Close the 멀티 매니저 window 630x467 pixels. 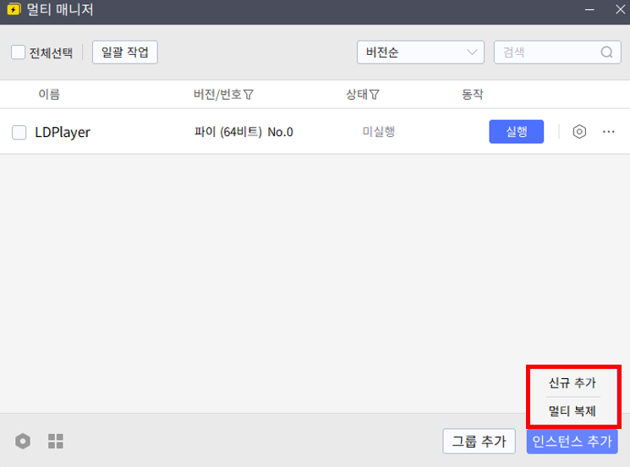[621, 9]
